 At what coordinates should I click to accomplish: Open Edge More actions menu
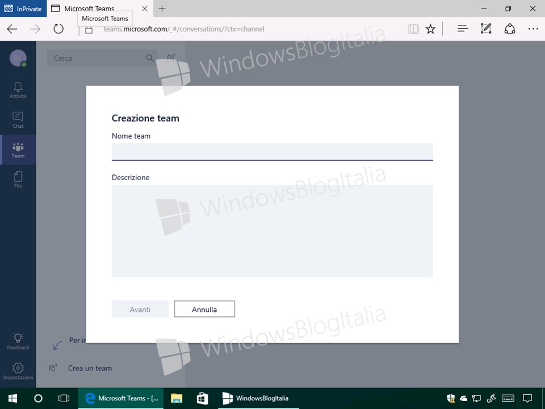[533, 29]
